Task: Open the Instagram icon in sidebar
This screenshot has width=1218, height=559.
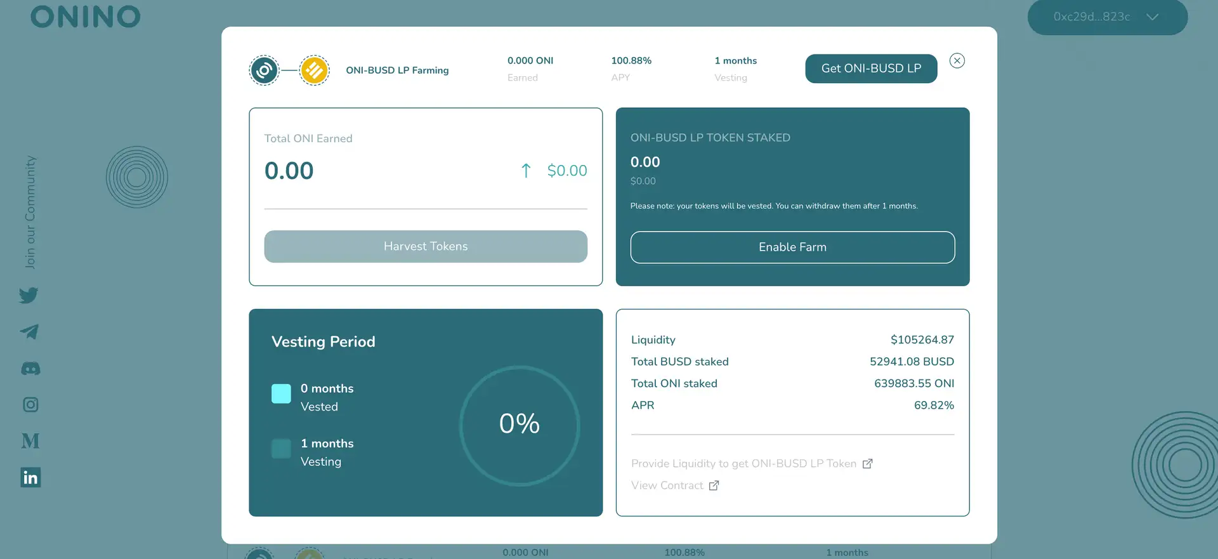Action: [30, 405]
